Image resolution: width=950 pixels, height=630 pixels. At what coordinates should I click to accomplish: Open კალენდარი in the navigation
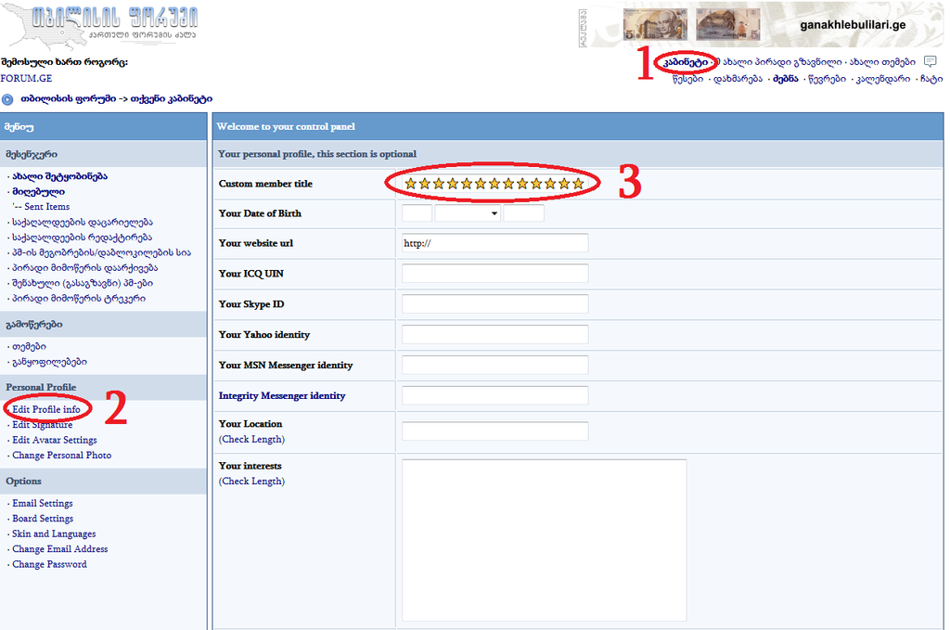(x=883, y=79)
